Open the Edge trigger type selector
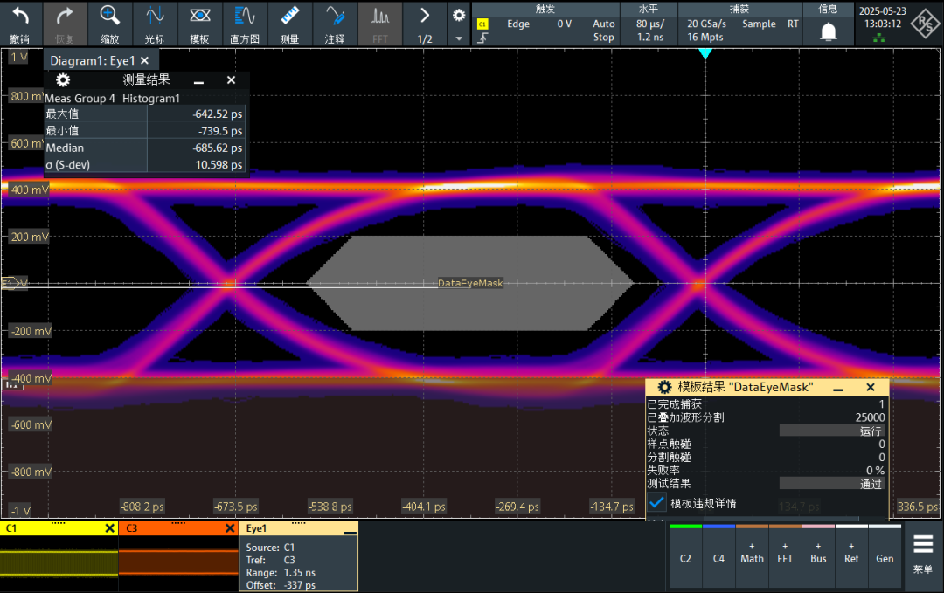Viewport: 944px width, 593px height. (x=517, y=24)
